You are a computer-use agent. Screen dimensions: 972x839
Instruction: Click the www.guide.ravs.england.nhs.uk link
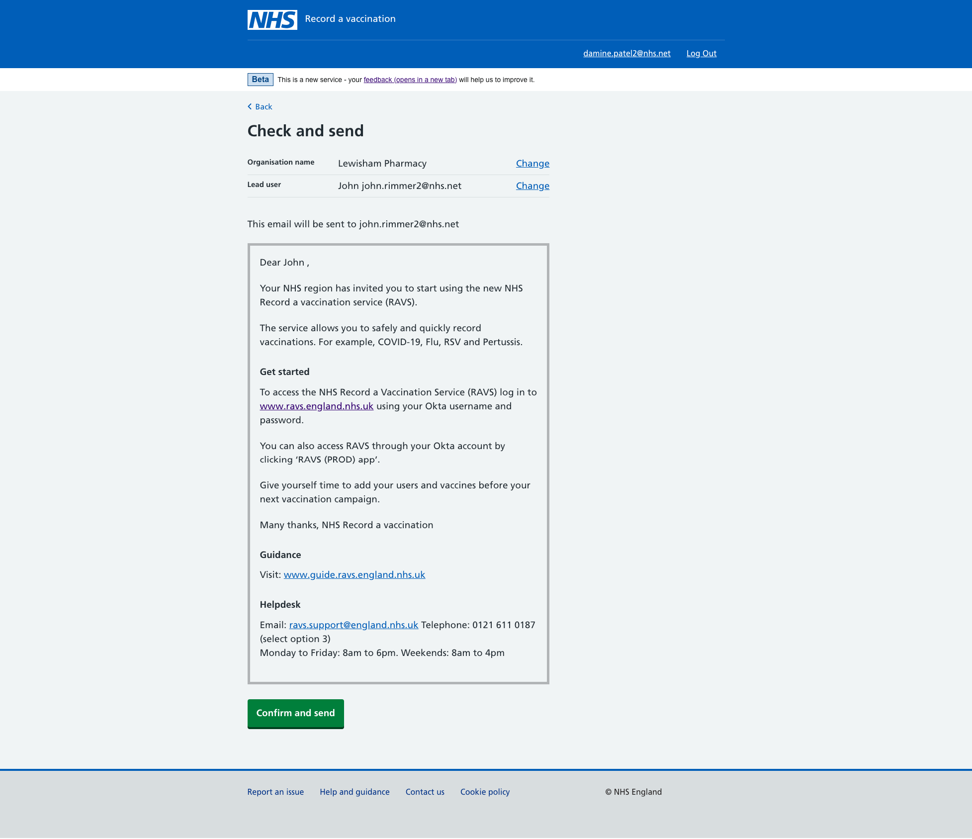[354, 574]
